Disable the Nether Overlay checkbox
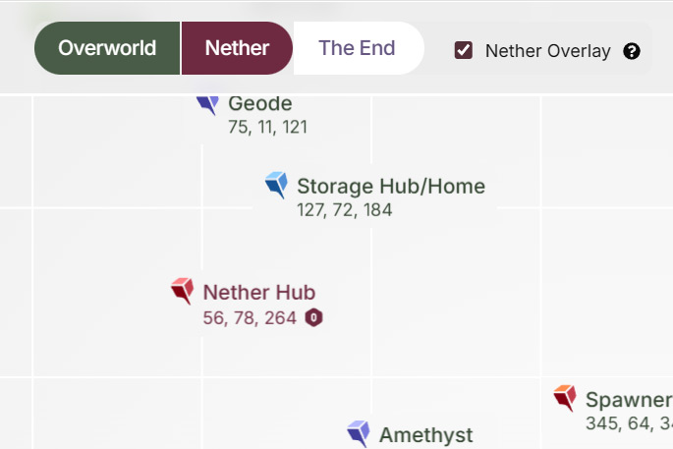Image resolution: width=673 pixels, height=449 pixels. coord(464,51)
